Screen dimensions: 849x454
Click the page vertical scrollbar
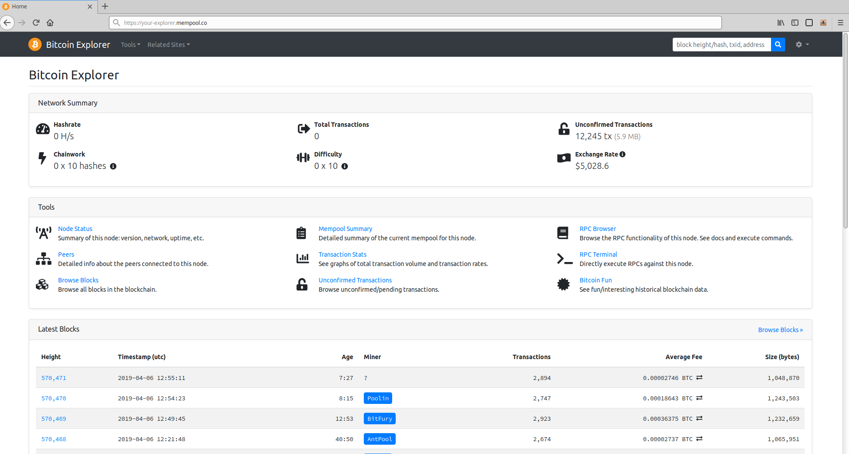845,131
